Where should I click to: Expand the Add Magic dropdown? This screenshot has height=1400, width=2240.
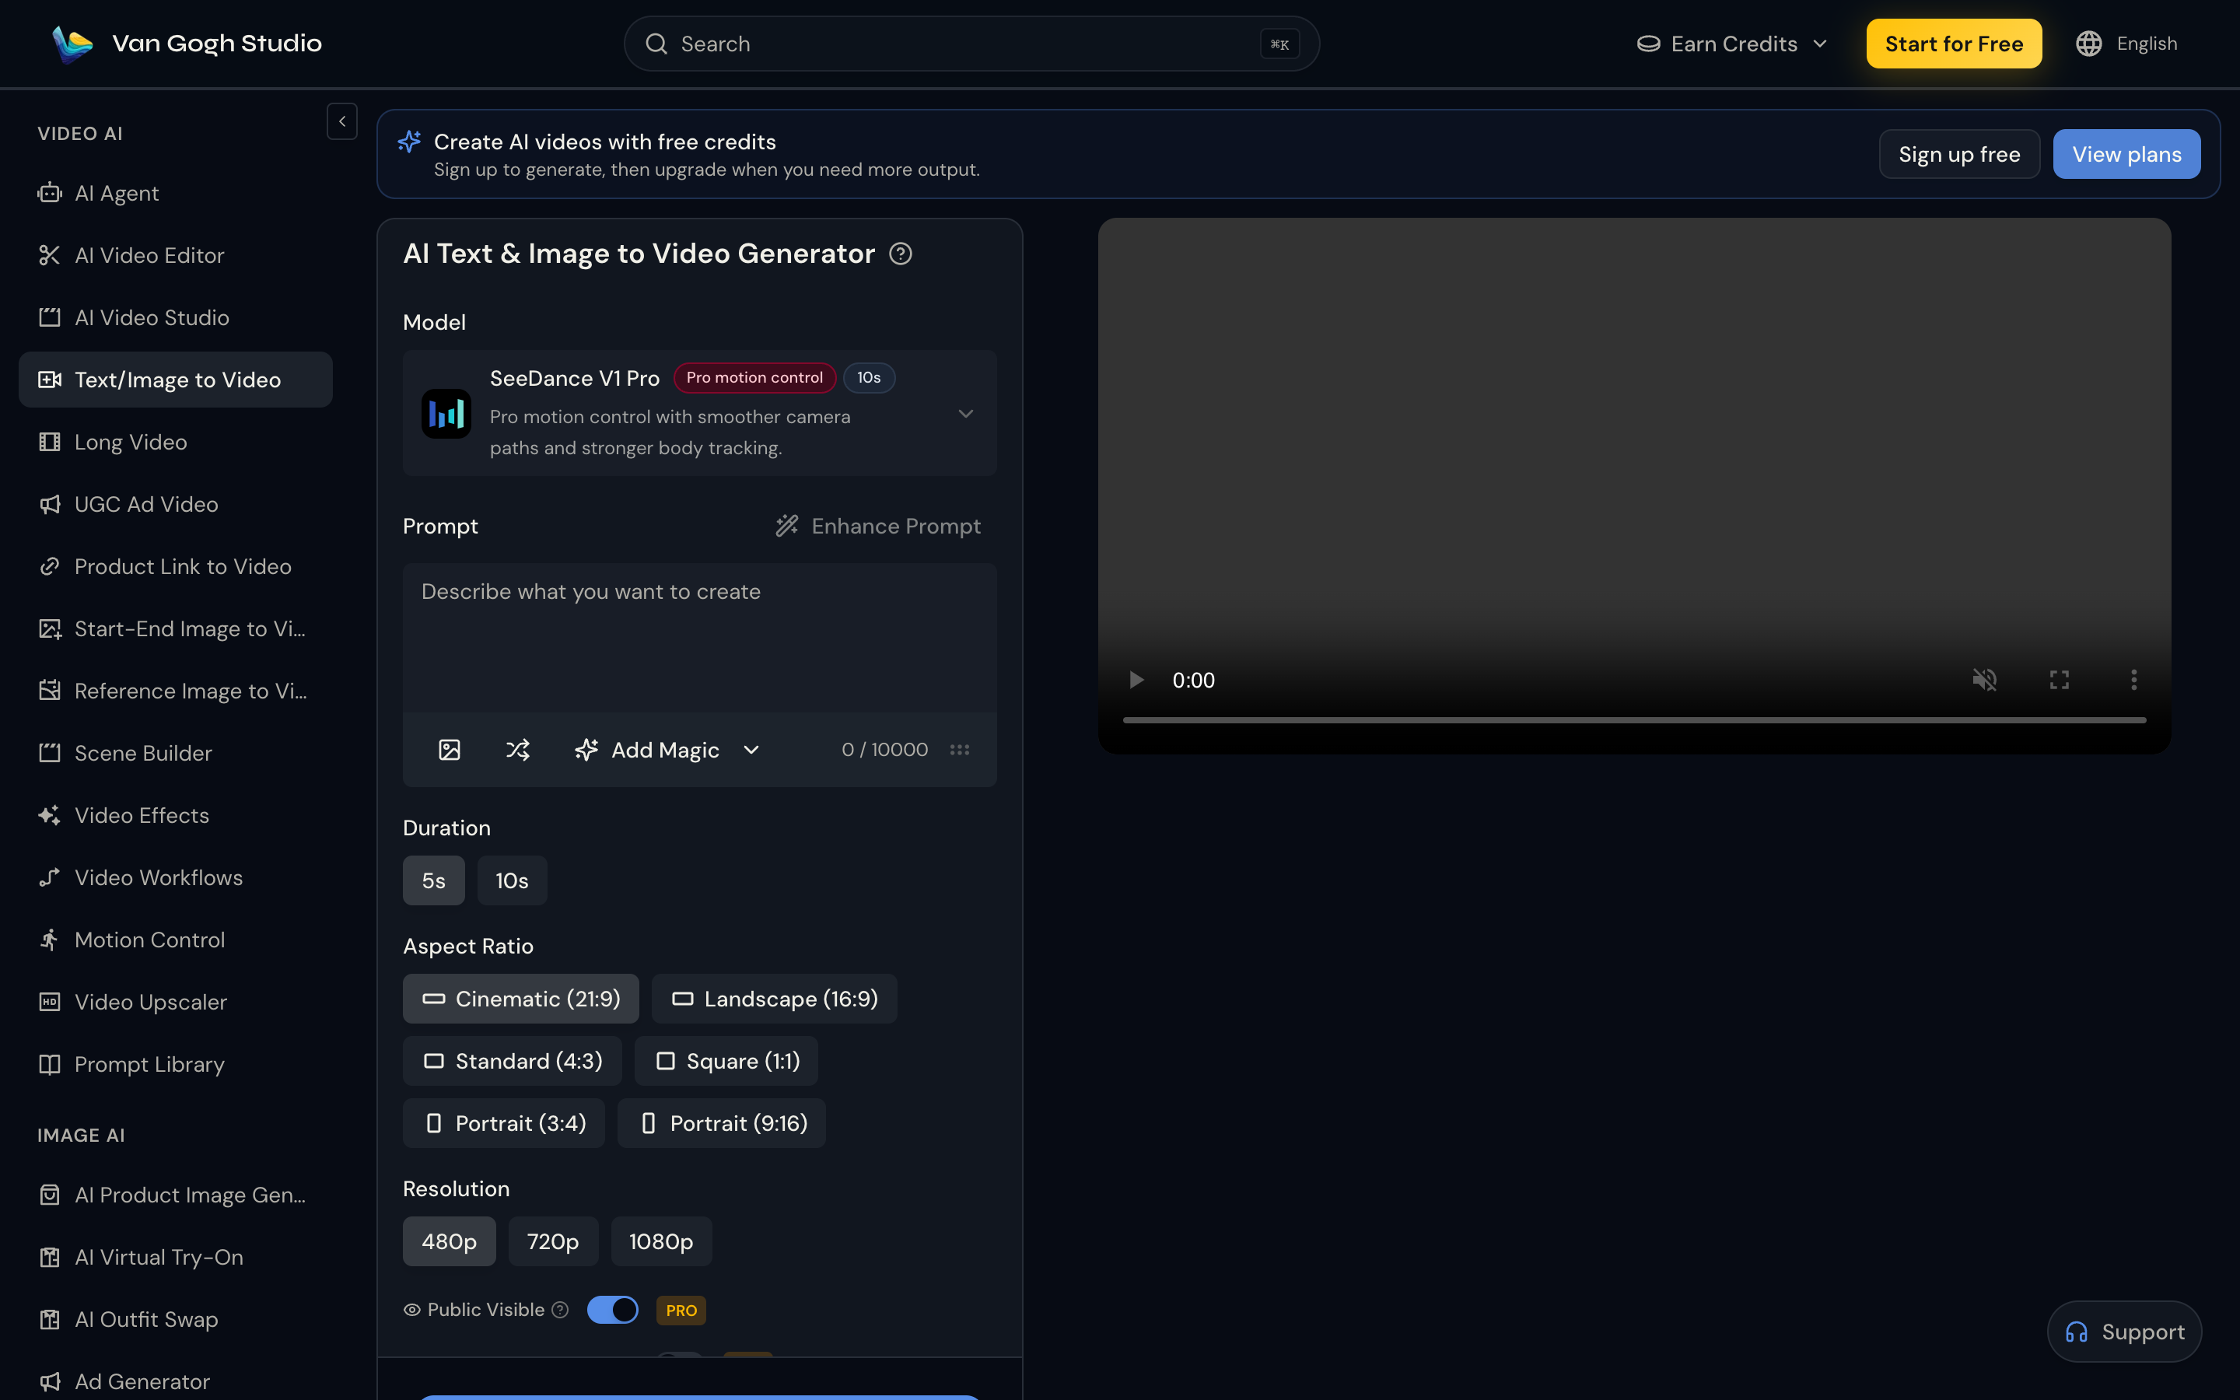point(751,750)
